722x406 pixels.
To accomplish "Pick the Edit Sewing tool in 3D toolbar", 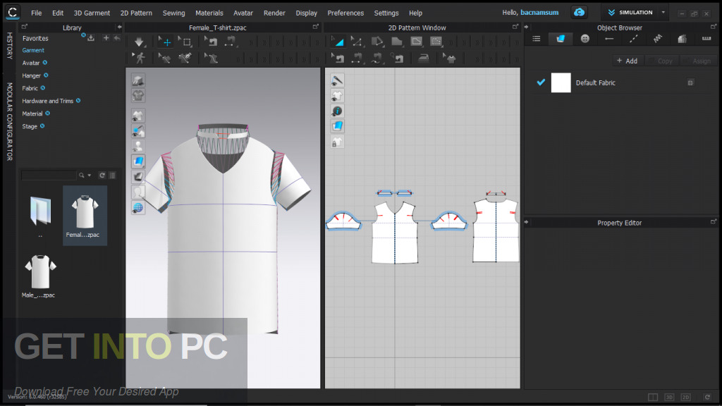I will click(210, 42).
